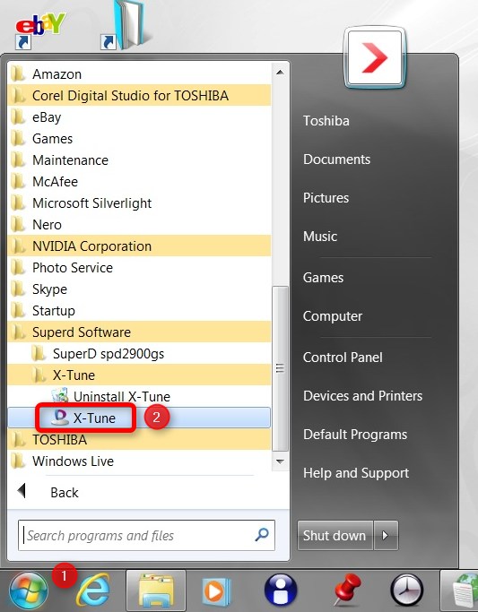Click the eBay desktop shortcut

[40, 30]
